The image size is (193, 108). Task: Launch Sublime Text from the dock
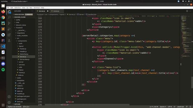[3, 29]
